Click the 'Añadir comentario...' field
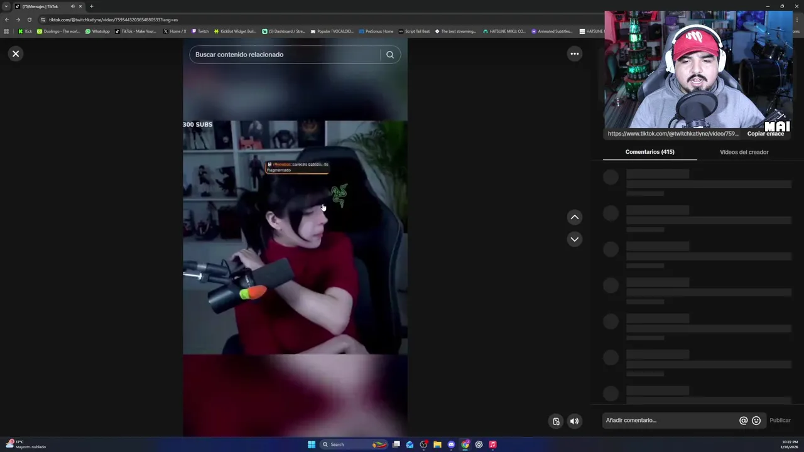The image size is (804, 452). [x=669, y=421]
